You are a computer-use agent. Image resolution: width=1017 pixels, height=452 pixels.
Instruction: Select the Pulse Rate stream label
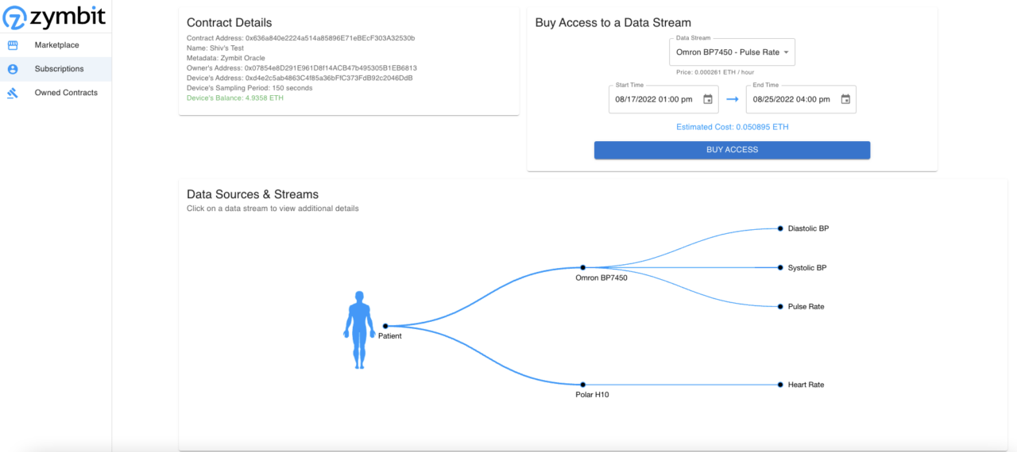pyautogui.click(x=806, y=306)
